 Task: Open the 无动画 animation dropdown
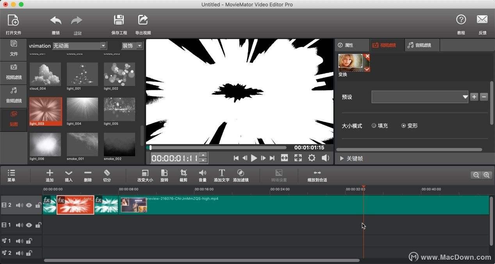click(79, 46)
